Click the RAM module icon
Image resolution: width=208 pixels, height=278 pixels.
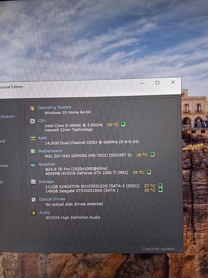(x=33, y=138)
